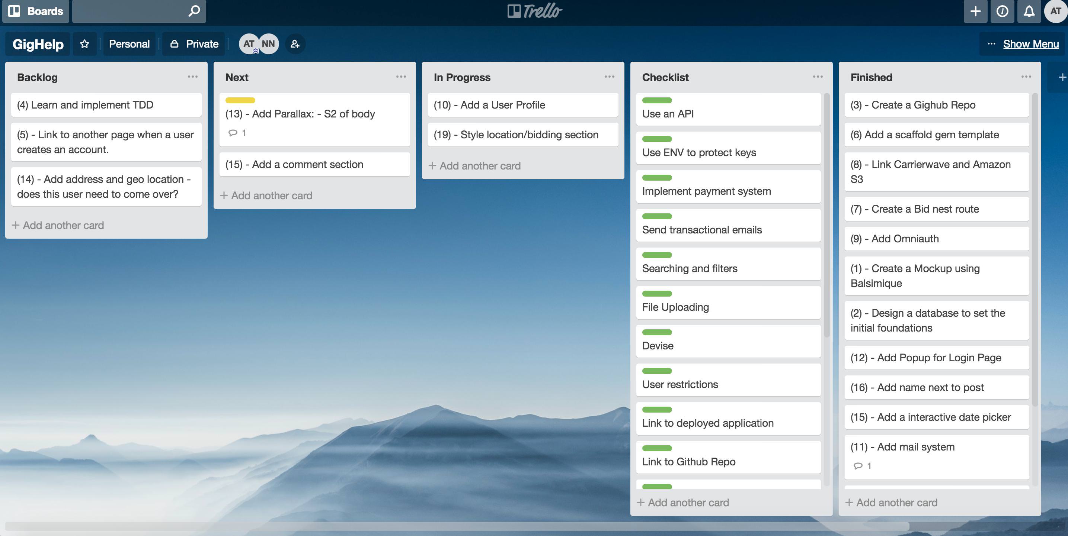
Task: Add another card to In Progress
Action: click(x=474, y=166)
